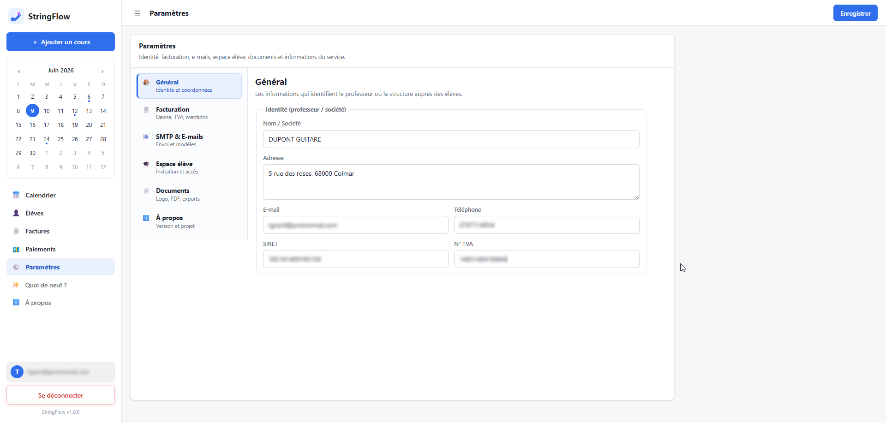This screenshot has width=886, height=423.
Task: Click the Documents page icon
Action: [146, 191]
